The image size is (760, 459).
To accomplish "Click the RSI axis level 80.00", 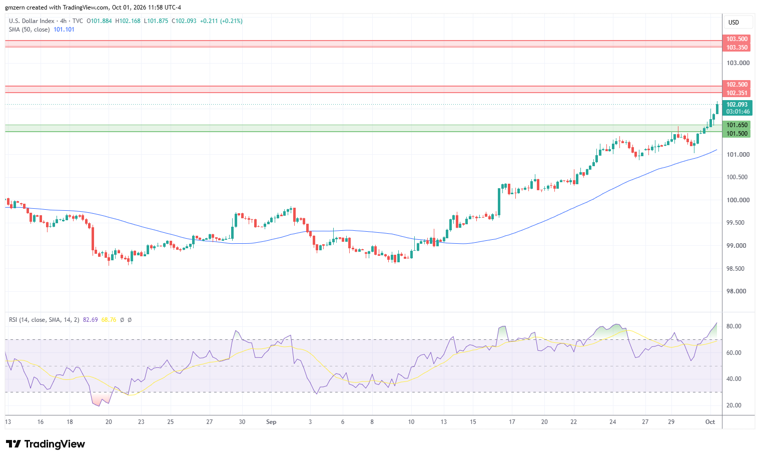I will tap(734, 326).
